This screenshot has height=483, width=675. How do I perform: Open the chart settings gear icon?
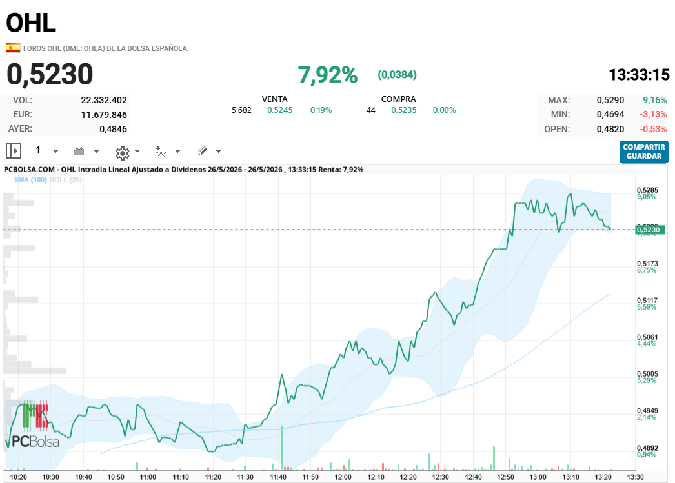tap(123, 153)
